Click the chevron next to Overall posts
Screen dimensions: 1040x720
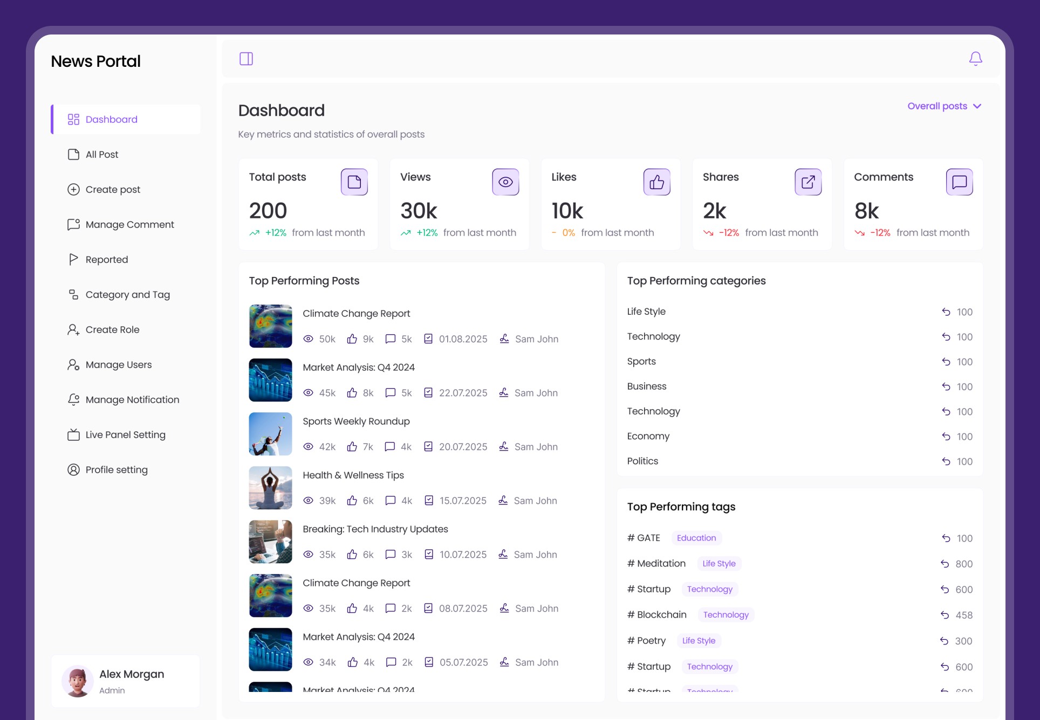tap(977, 106)
